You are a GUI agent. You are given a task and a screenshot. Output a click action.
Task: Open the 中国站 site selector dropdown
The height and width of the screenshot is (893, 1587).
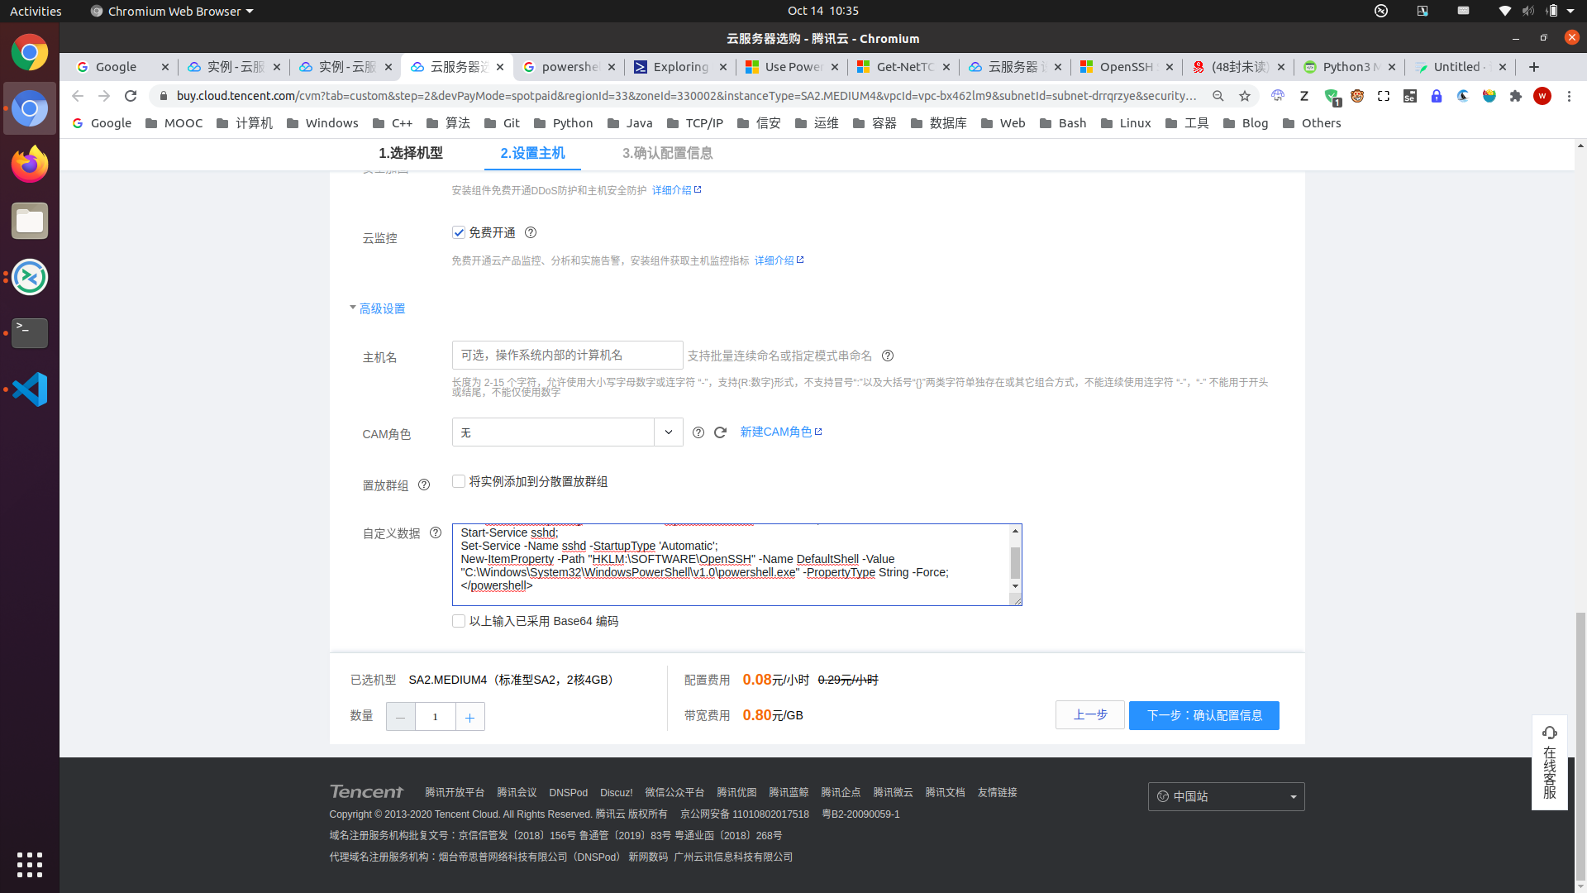click(1226, 796)
